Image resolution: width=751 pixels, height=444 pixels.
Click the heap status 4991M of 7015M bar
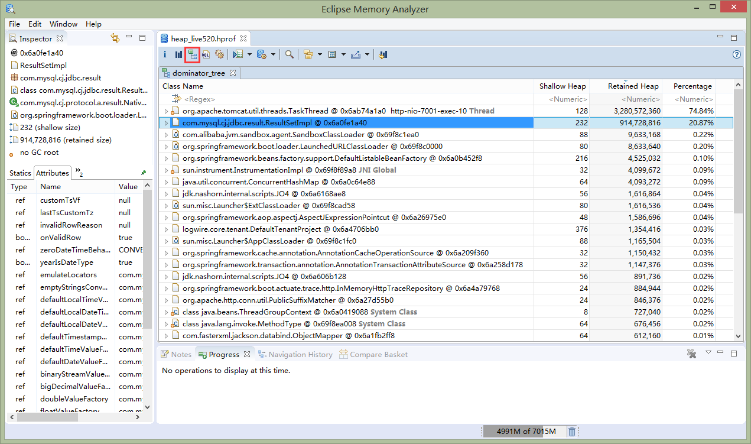point(525,432)
